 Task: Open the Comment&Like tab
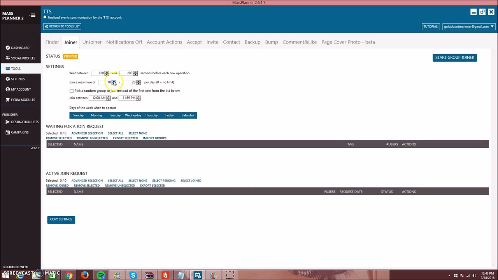pos(300,42)
